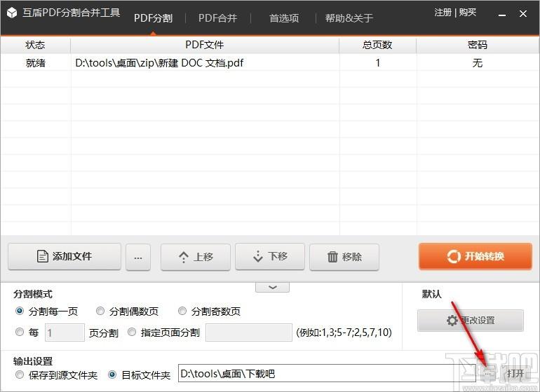
Task: Click the PDF文件 column header
Action: click(205, 45)
